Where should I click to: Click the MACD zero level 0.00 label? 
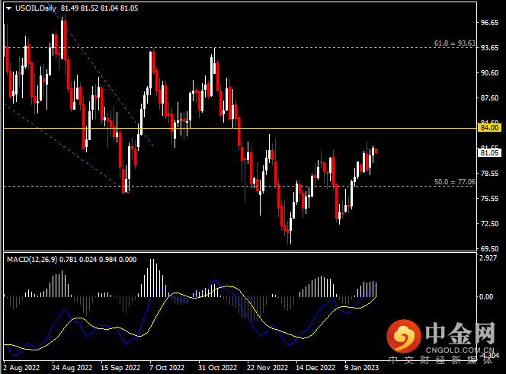tap(486, 296)
